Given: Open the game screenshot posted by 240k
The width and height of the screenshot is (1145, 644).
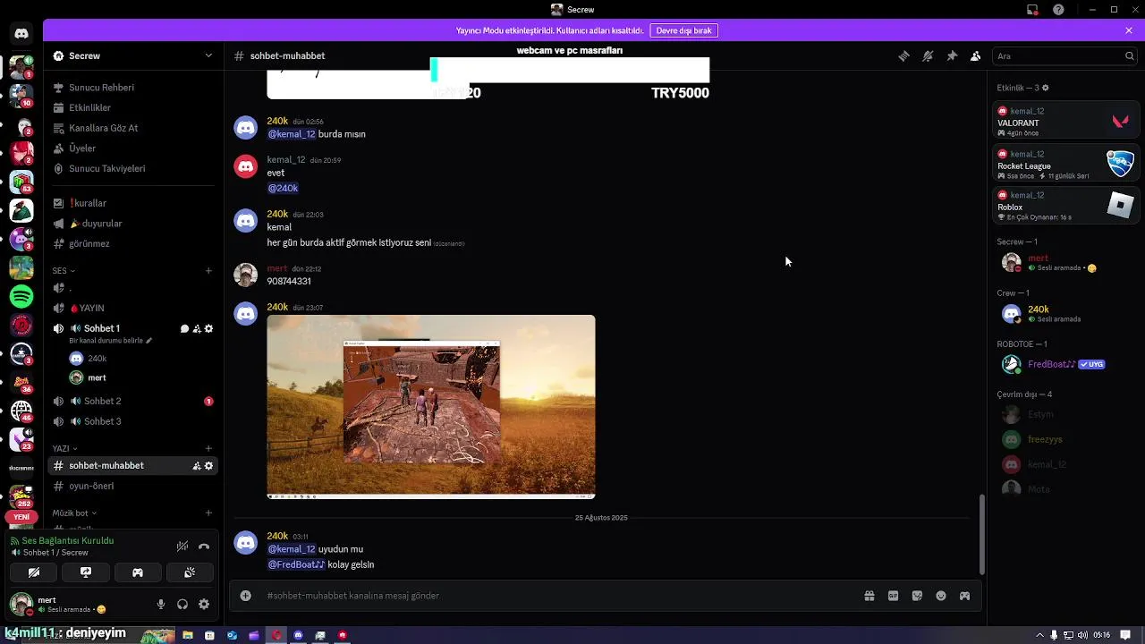Looking at the screenshot, I should tap(431, 407).
